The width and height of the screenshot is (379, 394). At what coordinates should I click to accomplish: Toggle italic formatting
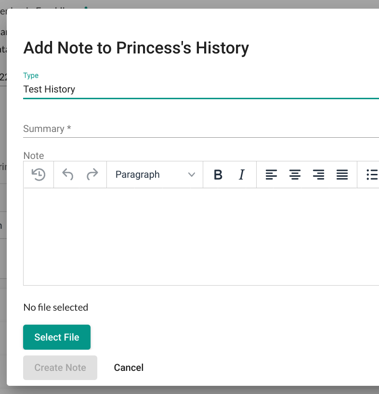click(x=242, y=174)
